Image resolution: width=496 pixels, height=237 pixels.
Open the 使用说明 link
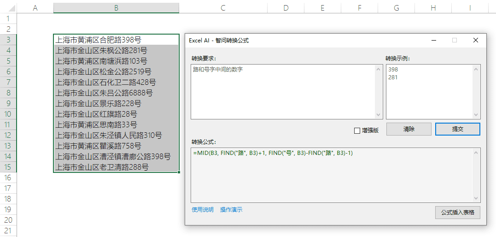pos(203,210)
